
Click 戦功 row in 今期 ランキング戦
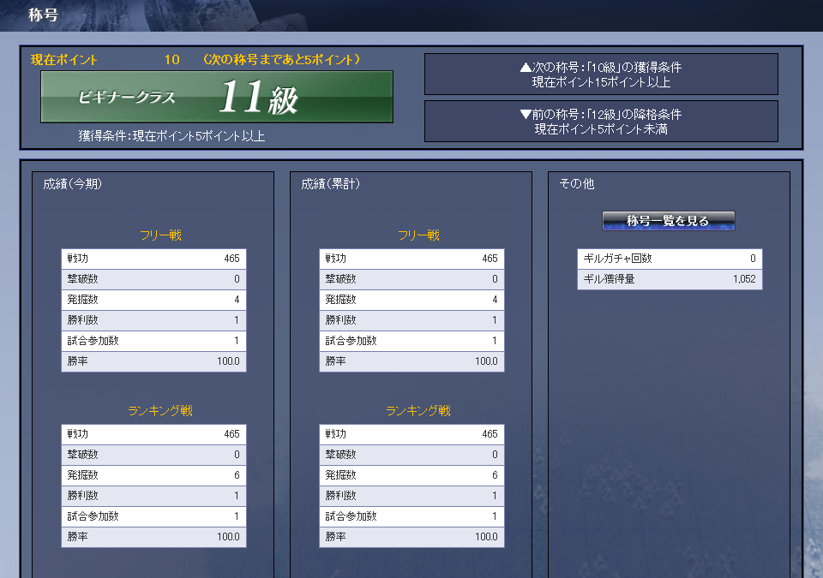coord(153,434)
